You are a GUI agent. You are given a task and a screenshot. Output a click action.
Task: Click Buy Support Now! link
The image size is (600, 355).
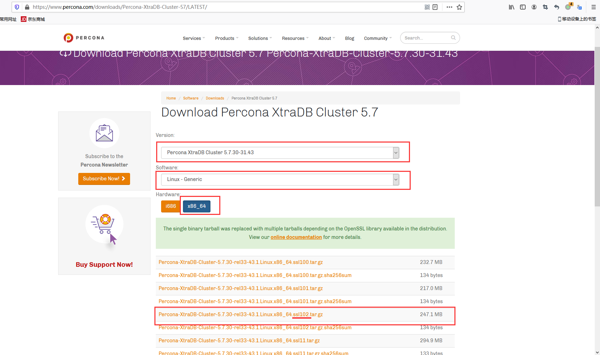(104, 264)
